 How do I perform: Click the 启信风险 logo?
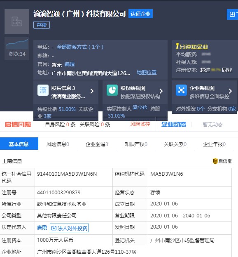[x=18, y=125]
